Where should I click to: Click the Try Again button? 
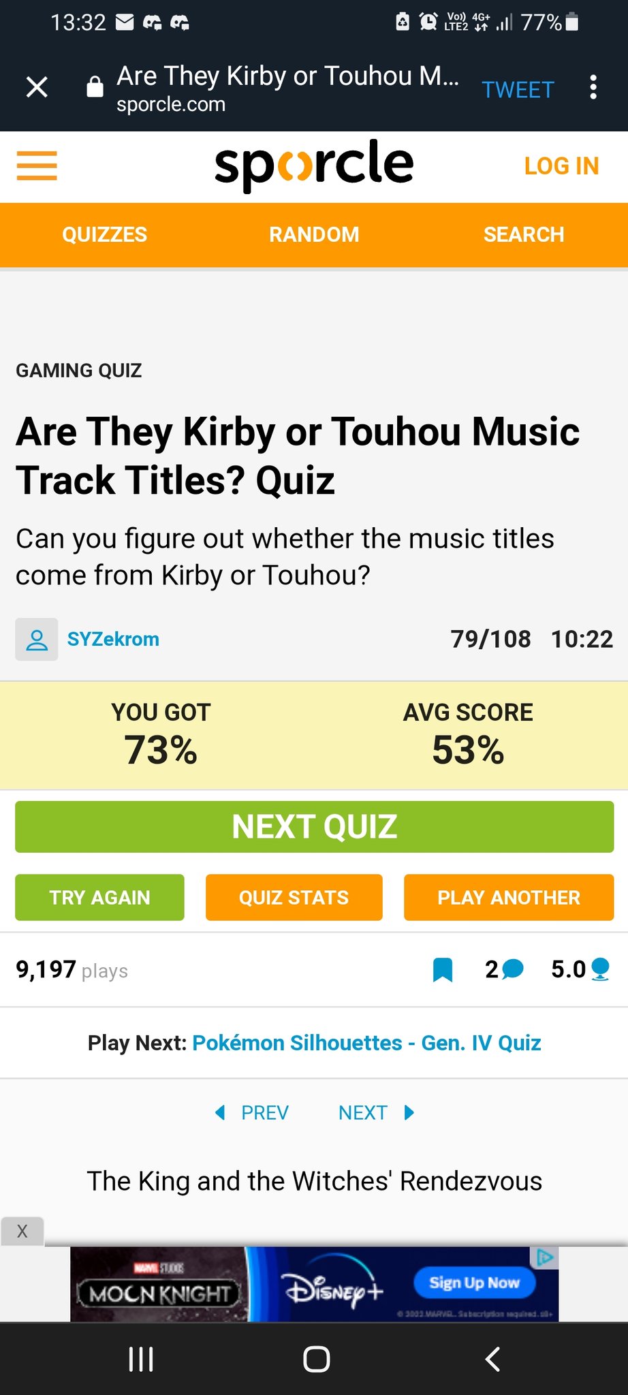click(99, 898)
